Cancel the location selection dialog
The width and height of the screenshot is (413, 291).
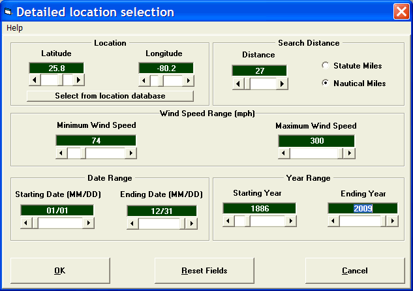click(354, 271)
